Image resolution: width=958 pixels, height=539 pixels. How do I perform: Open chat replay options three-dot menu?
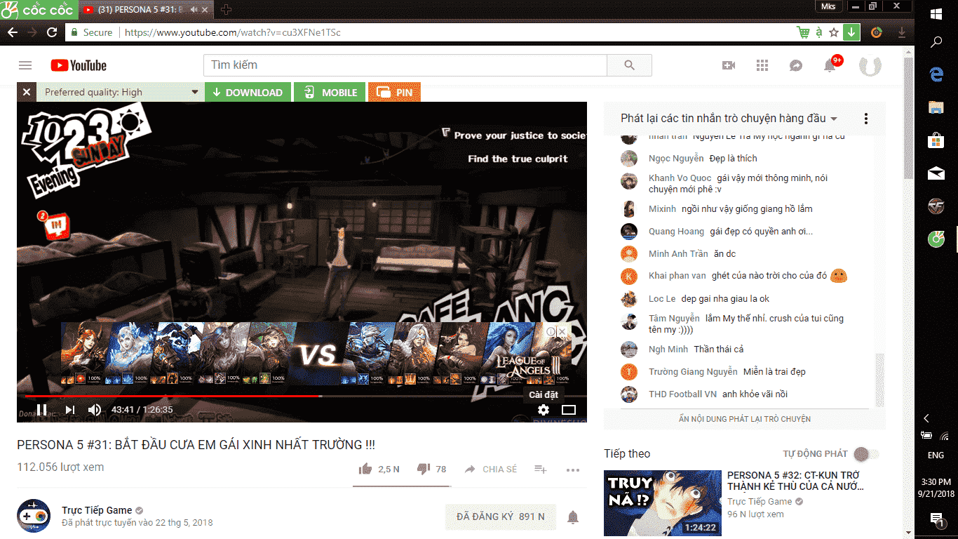[x=866, y=119]
